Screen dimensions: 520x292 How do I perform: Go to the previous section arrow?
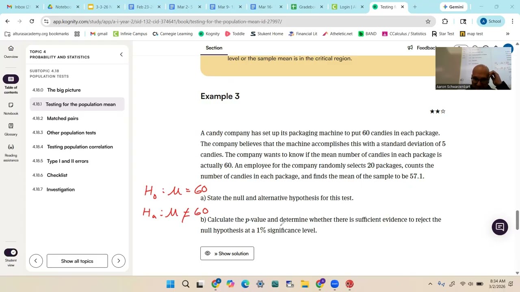click(x=36, y=261)
